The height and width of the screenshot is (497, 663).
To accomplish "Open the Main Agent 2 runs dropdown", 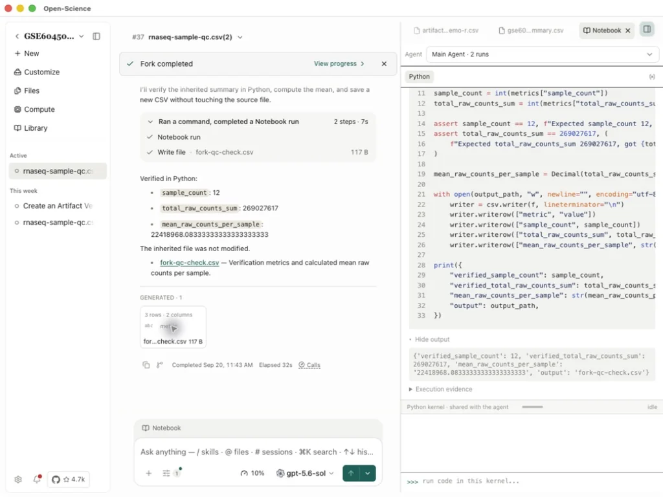I will pos(542,54).
